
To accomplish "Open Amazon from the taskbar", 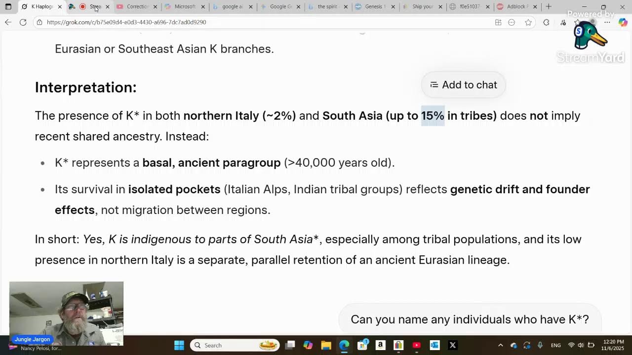I will pos(380,345).
